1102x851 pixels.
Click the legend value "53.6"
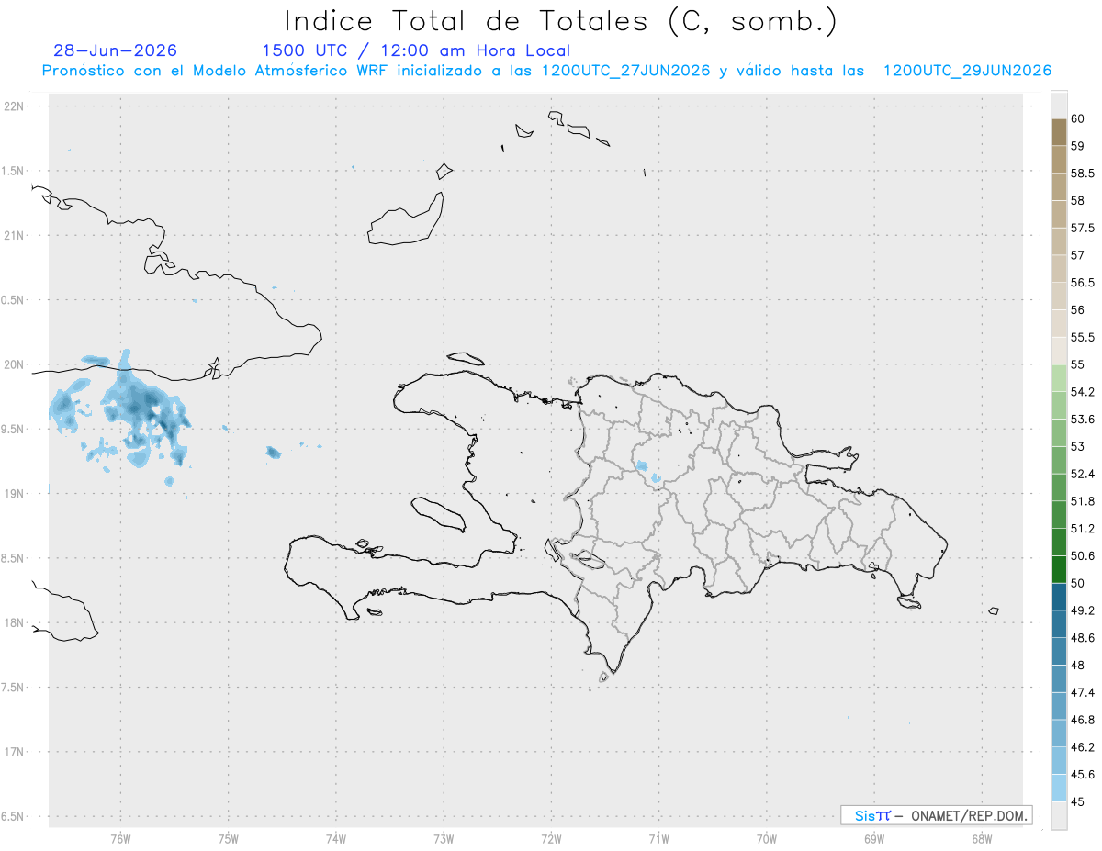point(1083,419)
